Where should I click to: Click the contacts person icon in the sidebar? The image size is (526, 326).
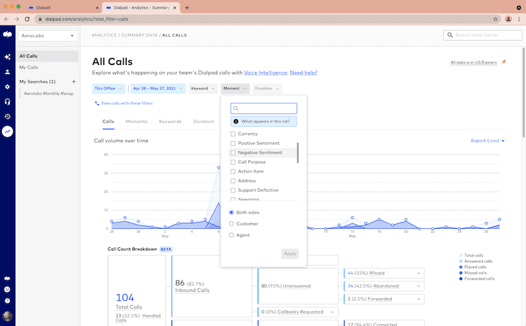[7, 72]
